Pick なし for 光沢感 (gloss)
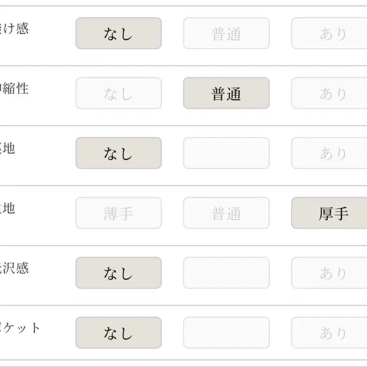Viewport: 367px width, 367px height. coord(118,273)
